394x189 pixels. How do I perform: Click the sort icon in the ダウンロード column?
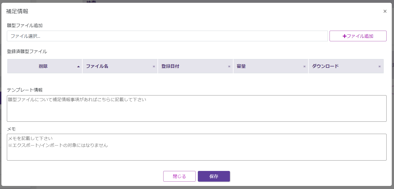click(380, 66)
